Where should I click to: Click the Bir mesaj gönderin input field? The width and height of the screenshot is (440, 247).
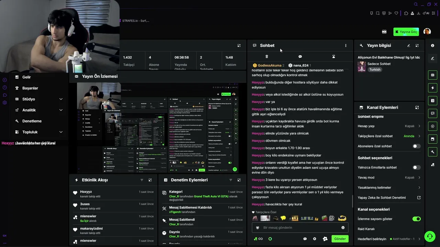(300, 227)
